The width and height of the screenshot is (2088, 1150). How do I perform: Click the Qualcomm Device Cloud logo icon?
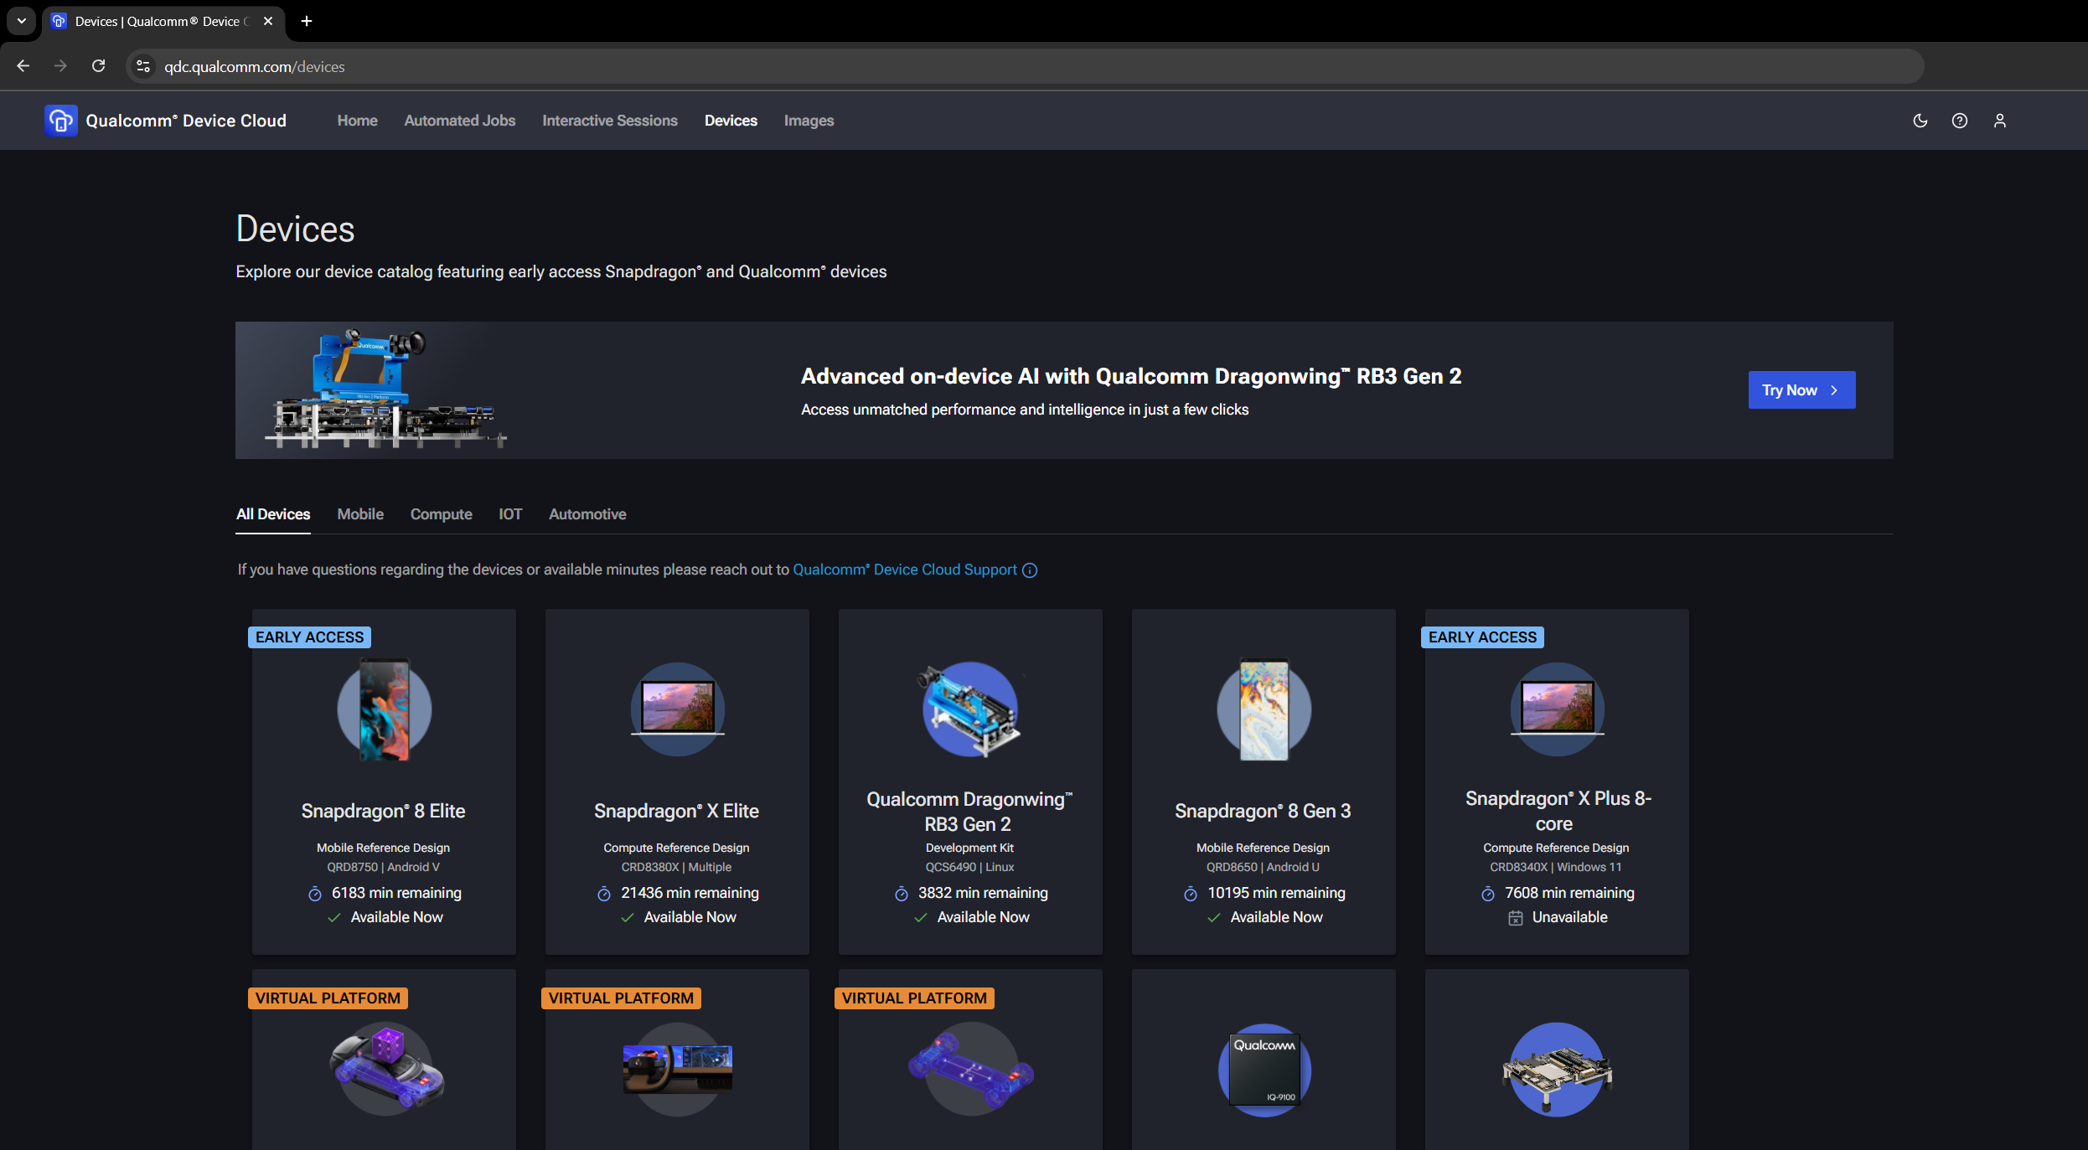coord(60,121)
